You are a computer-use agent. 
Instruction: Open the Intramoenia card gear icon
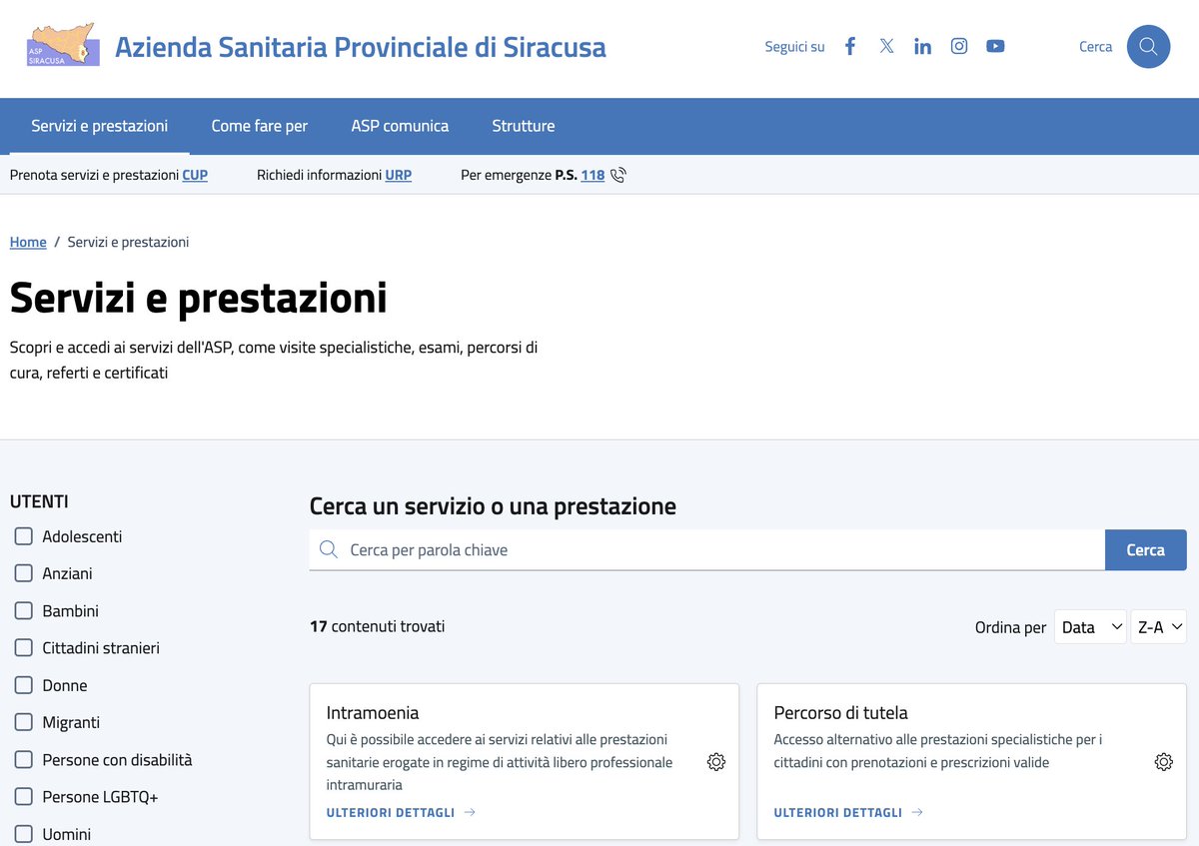click(x=716, y=761)
